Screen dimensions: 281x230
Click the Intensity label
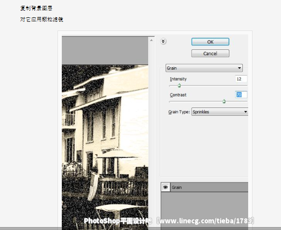pos(178,79)
